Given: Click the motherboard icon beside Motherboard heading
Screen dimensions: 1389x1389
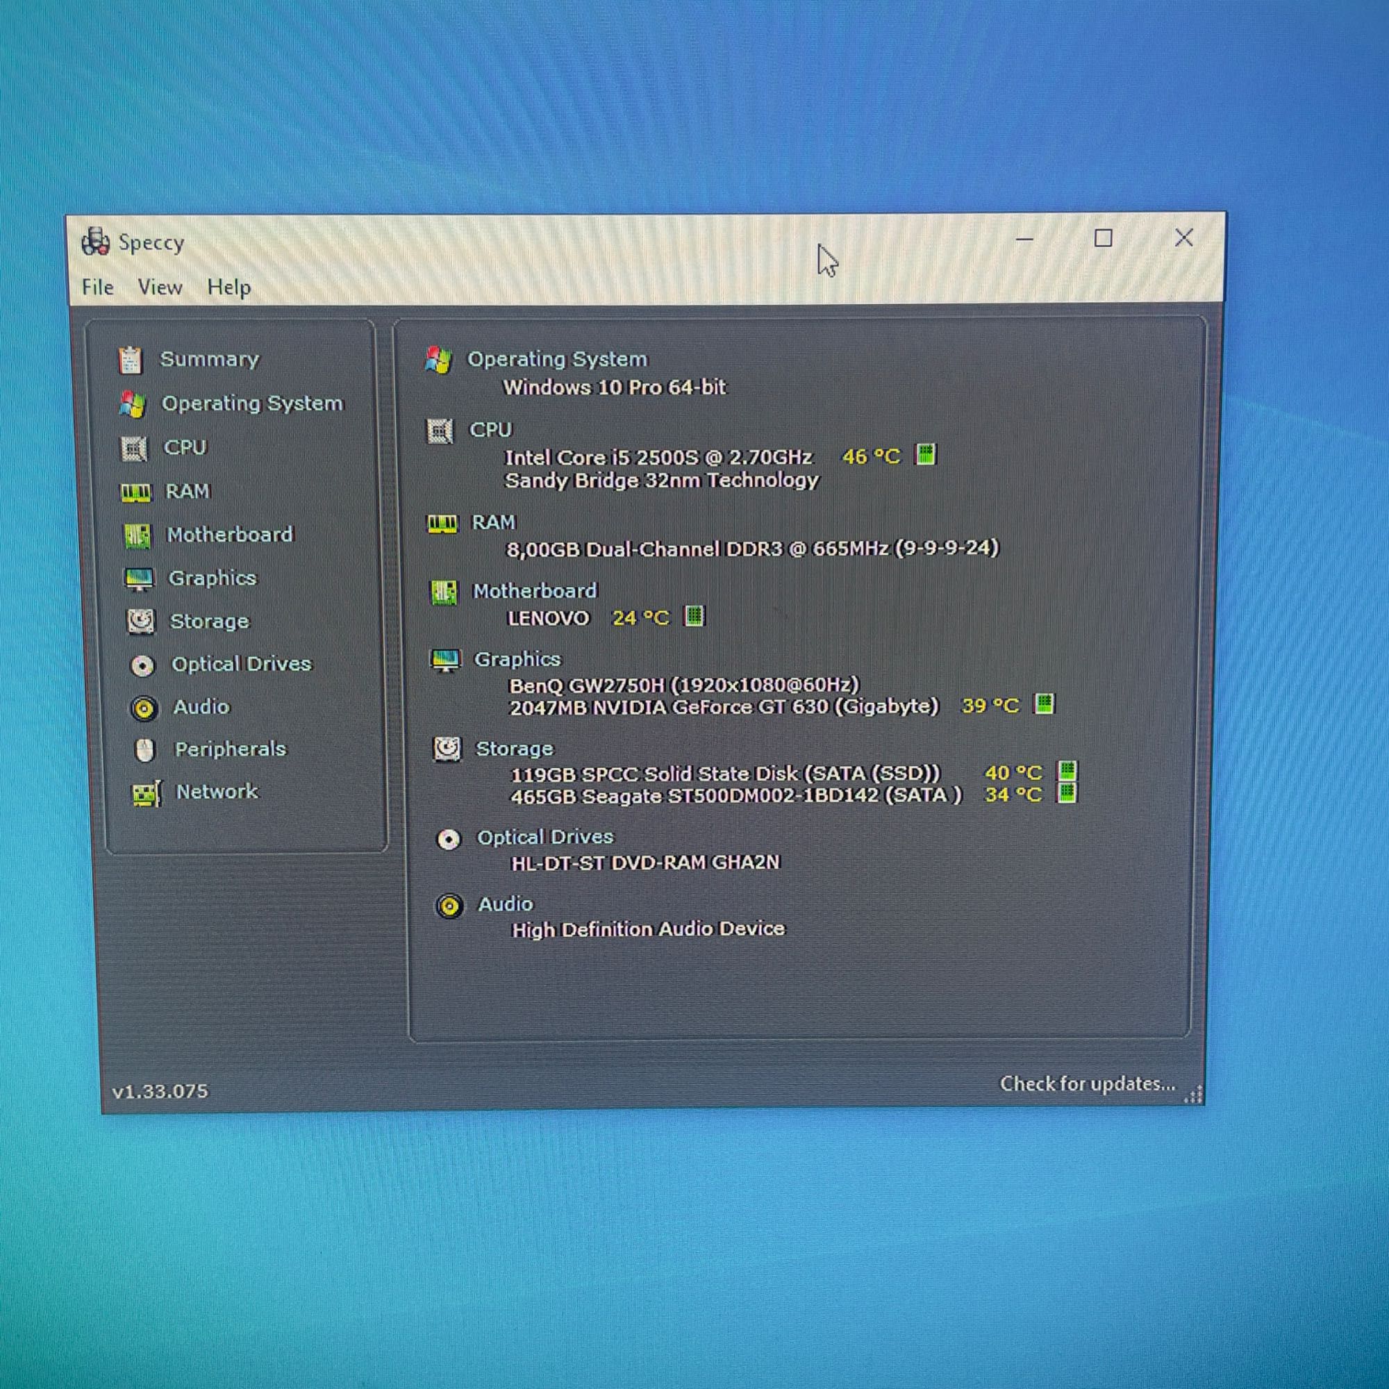Looking at the screenshot, I should (x=444, y=592).
